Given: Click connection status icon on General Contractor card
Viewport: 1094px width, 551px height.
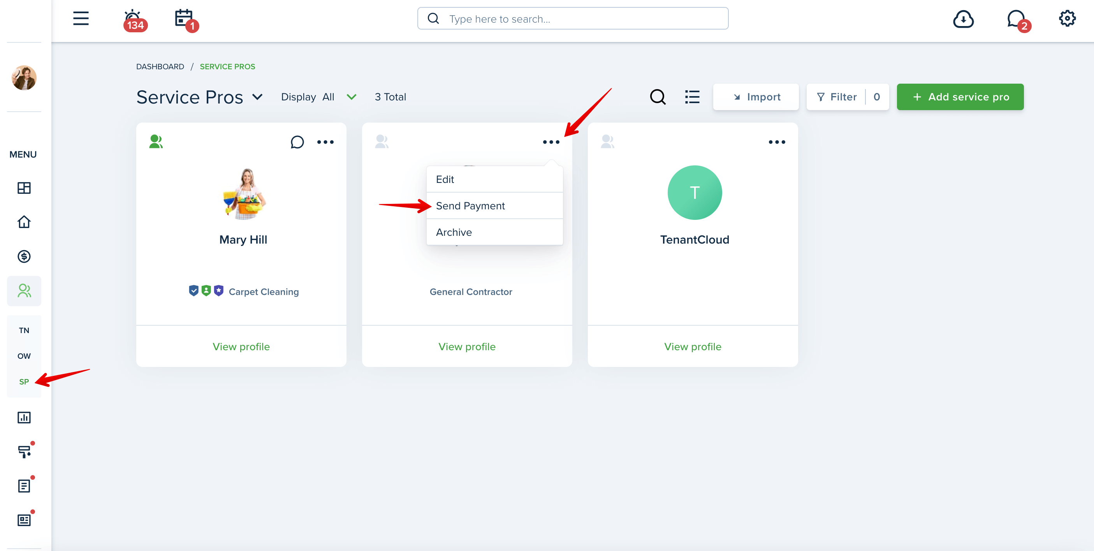Looking at the screenshot, I should (382, 141).
